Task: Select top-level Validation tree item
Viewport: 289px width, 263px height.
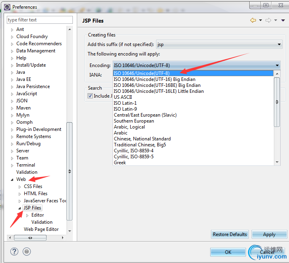Action: [x=27, y=172]
